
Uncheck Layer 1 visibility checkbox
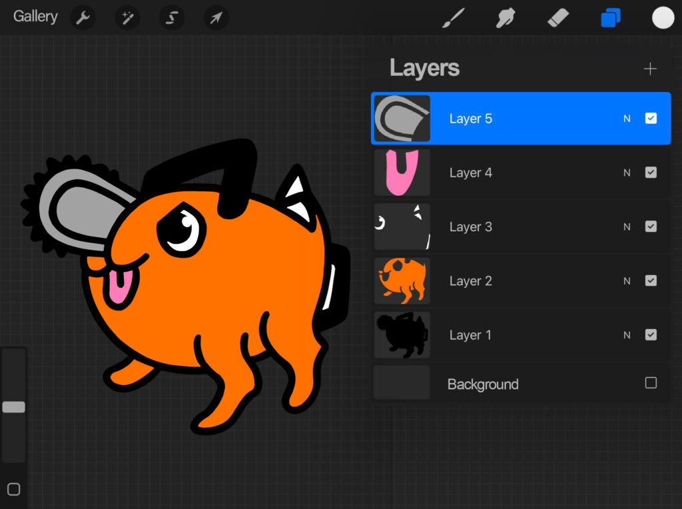tap(651, 334)
